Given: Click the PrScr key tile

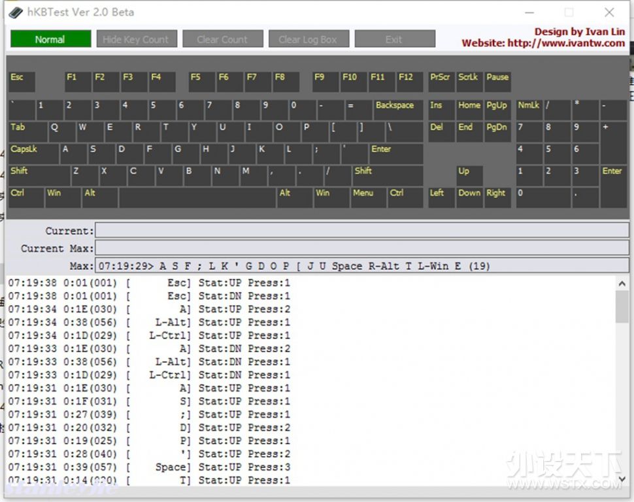Looking at the screenshot, I should point(441,82).
